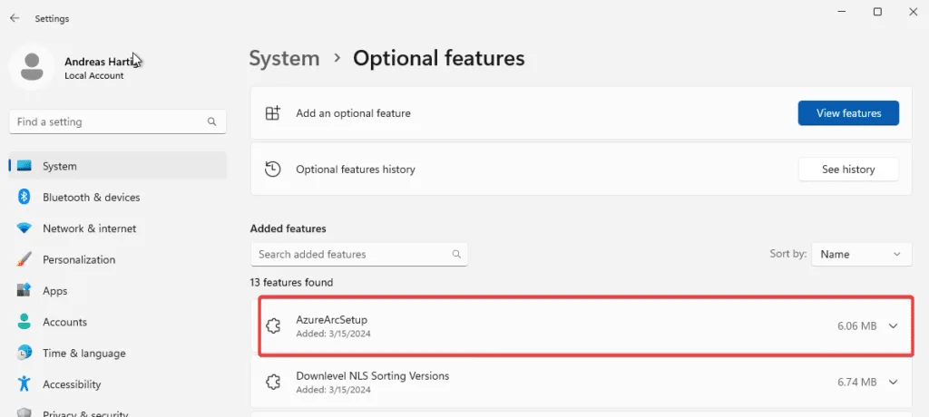
Task: Click the Privacy & security shield icon
Action: coord(24,412)
